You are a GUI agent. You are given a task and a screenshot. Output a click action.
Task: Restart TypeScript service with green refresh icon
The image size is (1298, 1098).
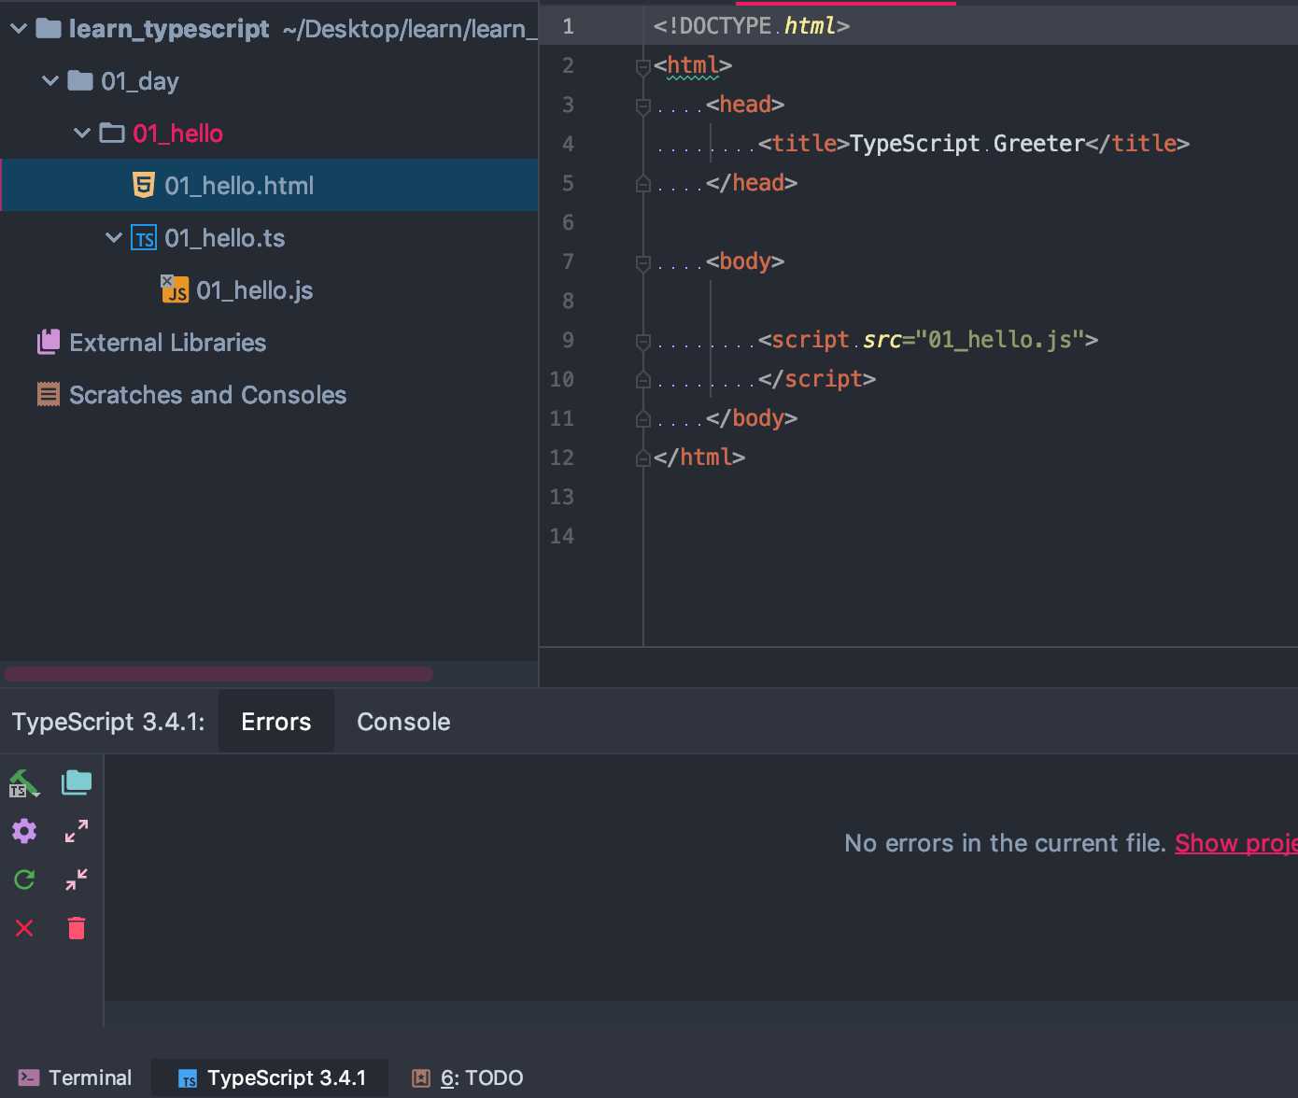point(24,880)
